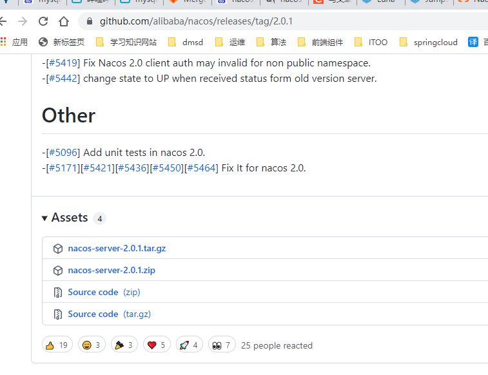View site security info via lock icon

[x=90, y=21]
